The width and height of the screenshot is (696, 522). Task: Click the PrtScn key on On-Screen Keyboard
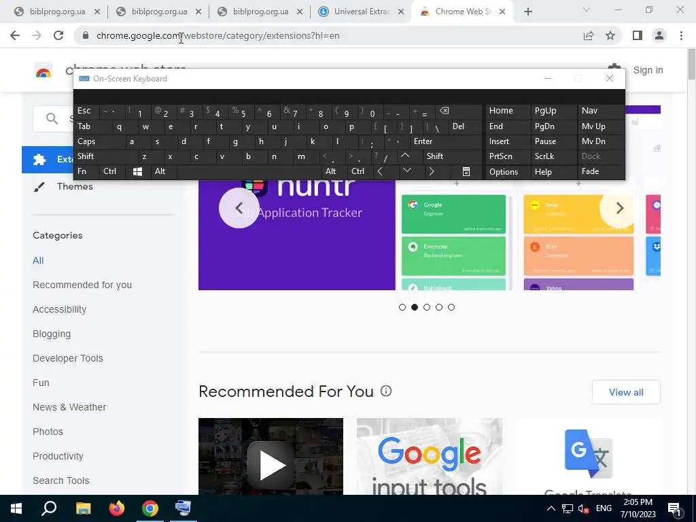coord(507,156)
